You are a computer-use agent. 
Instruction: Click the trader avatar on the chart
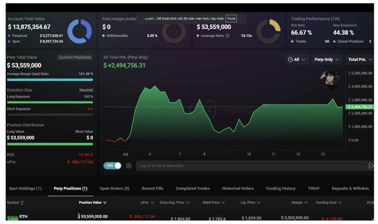[330, 80]
